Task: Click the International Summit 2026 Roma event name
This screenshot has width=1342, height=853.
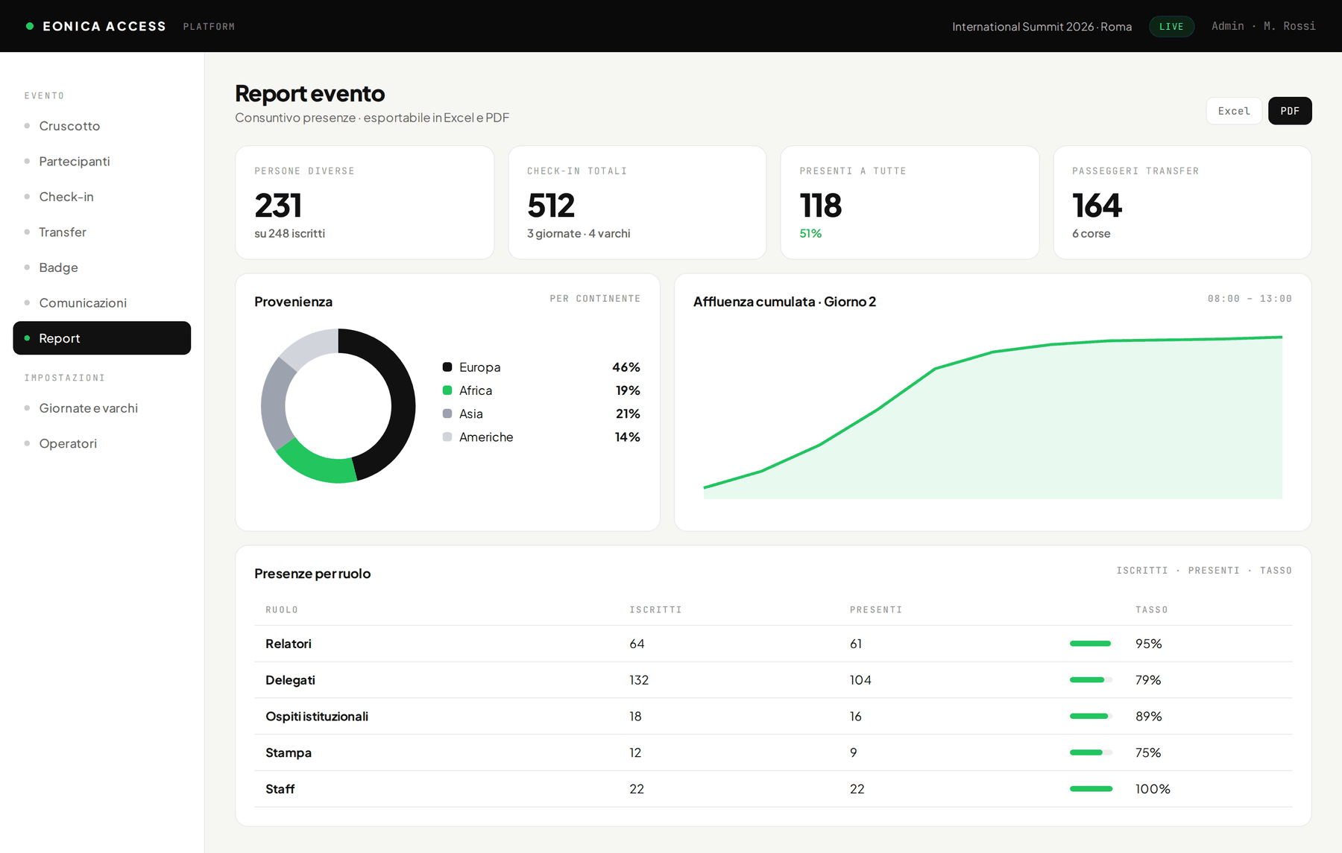Action: tap(1042, 26)
